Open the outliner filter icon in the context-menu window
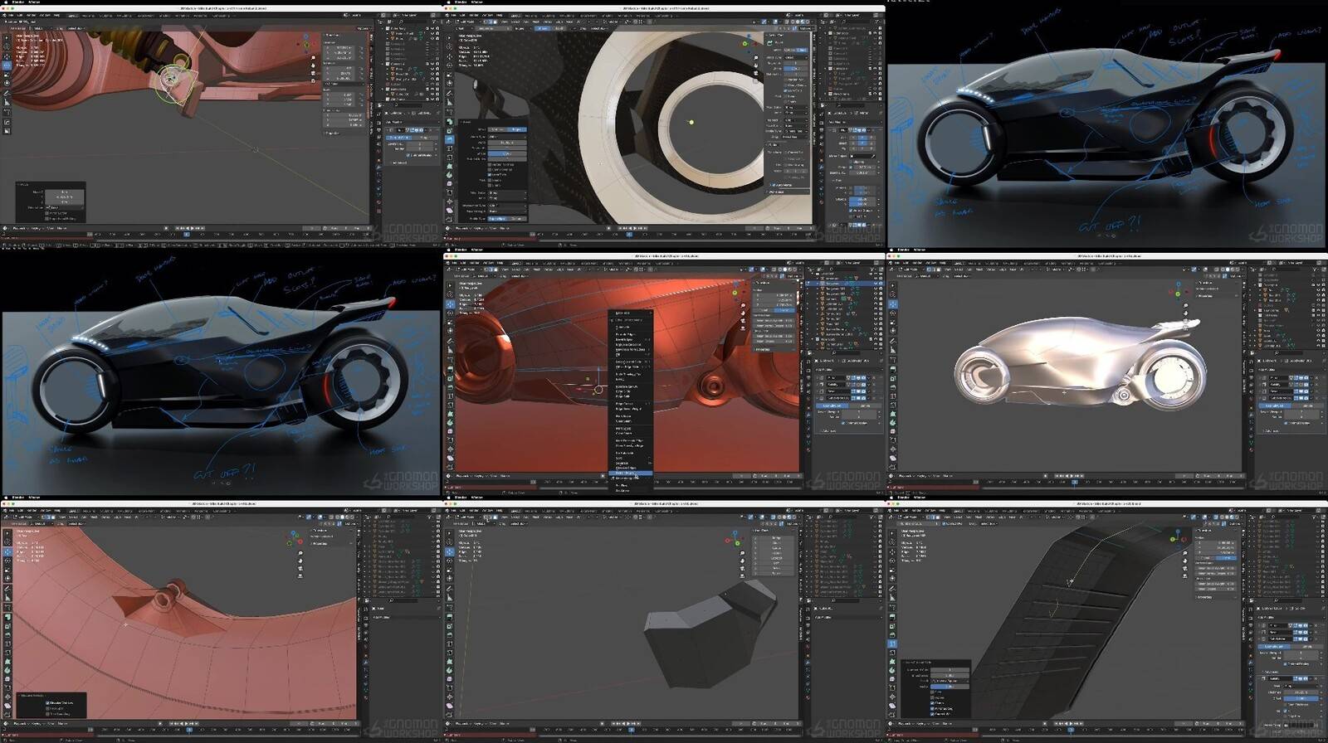 click(872, 269)
